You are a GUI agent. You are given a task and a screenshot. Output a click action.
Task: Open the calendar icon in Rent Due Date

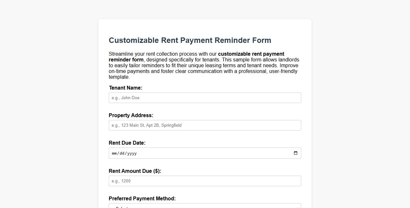click(x=295, y=153)
